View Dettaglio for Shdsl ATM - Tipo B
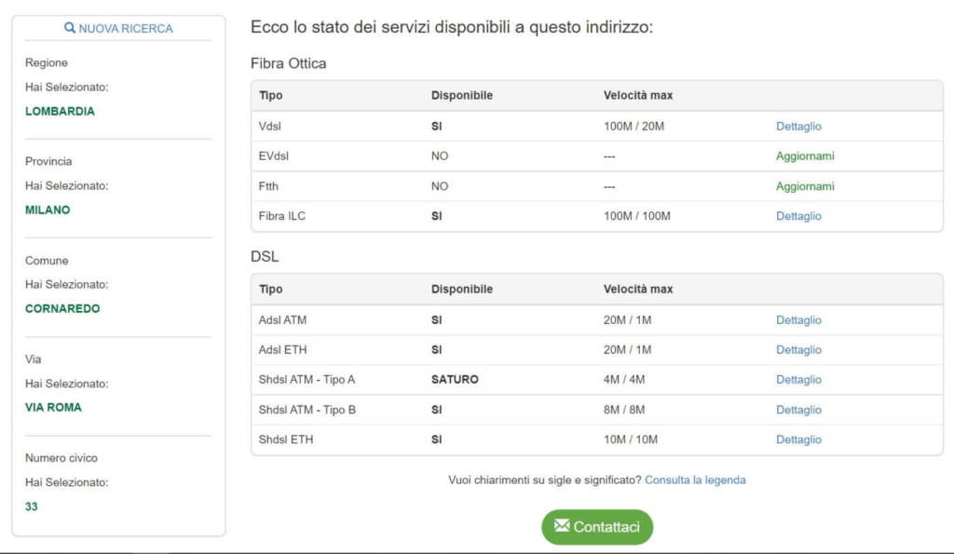Screen dimensions: 954x554 coord(798,410)
